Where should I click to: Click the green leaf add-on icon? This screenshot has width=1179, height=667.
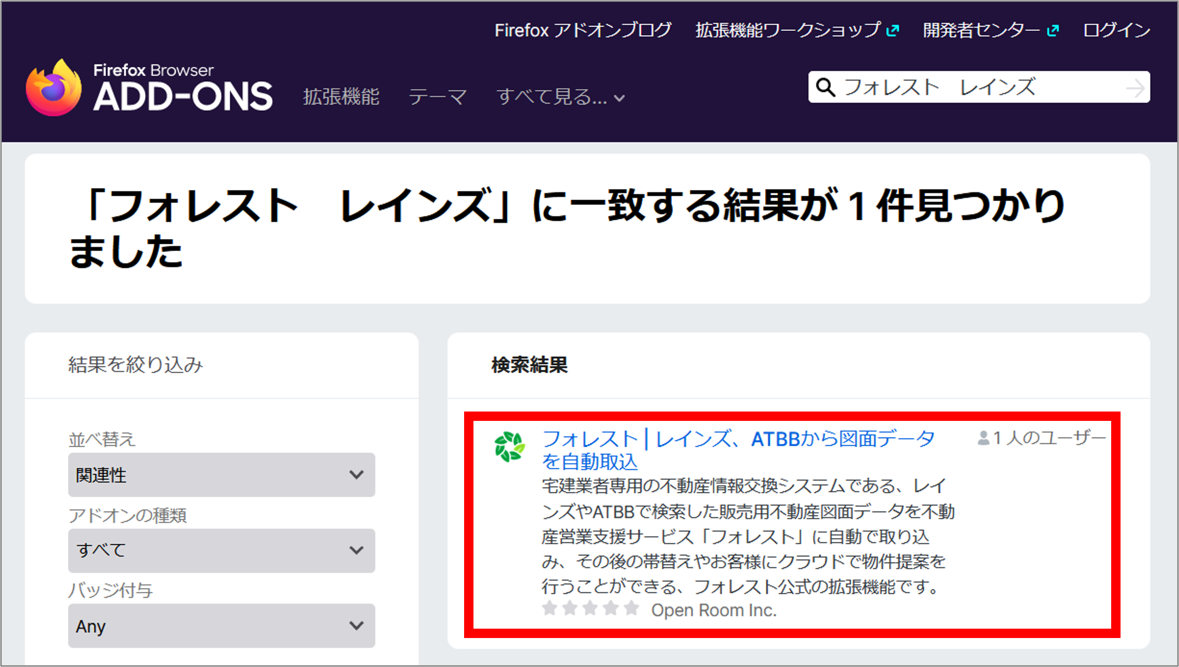click(x=510, y=447)
